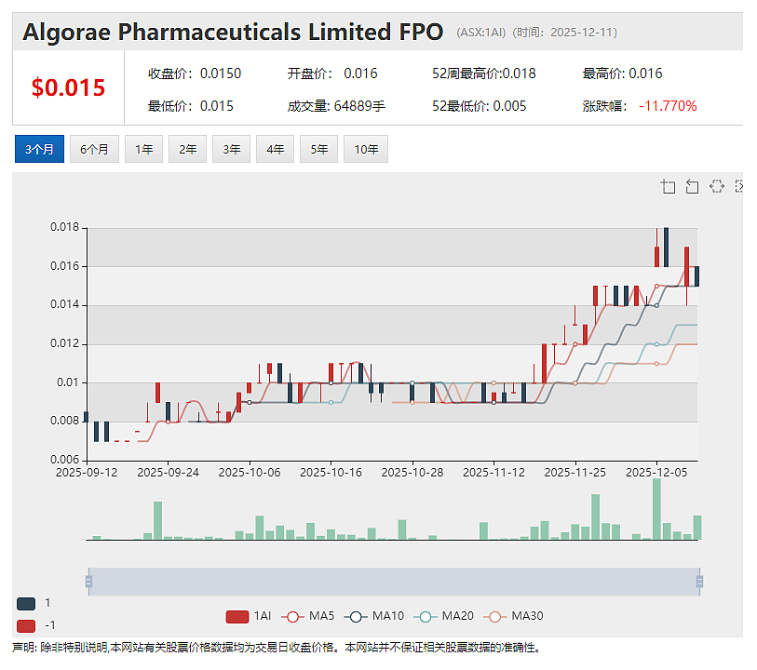Click the 最高价: 0.016 text

pos(622,74)
